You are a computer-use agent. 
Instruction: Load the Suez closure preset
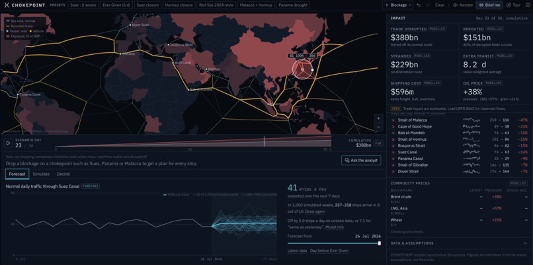147,5
